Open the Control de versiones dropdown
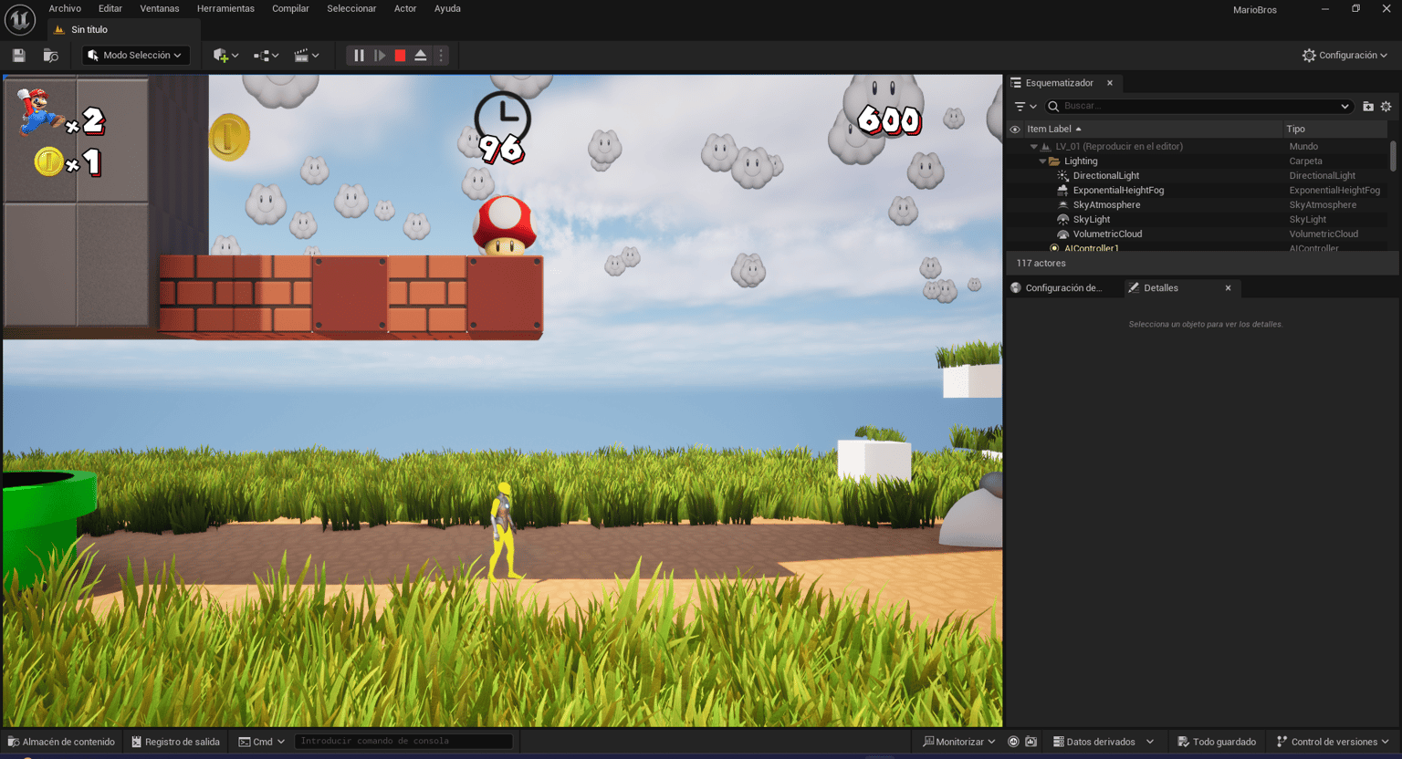The width and height of the screenshot is (1402, 759). coord(1333,742)
